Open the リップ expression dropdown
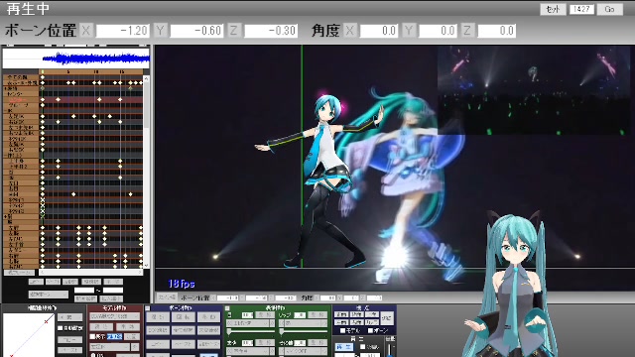The image size is (635, 357). pyautogui.click(x=304, y=323)
